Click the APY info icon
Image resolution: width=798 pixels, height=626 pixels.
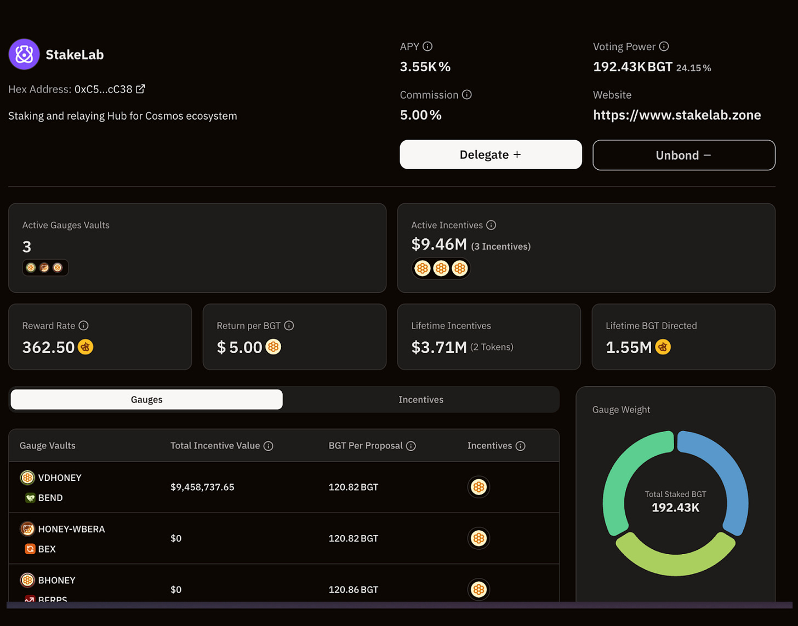428,47
